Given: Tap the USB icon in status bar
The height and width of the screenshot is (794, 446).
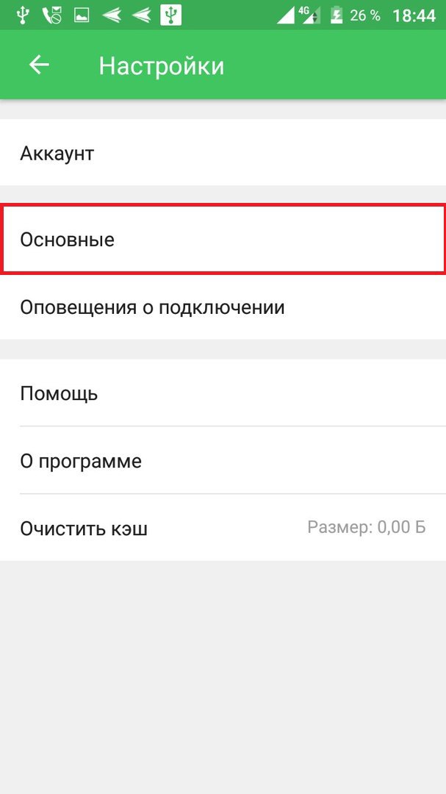Looking at the screenshot, I should click(x=23, y=15).
